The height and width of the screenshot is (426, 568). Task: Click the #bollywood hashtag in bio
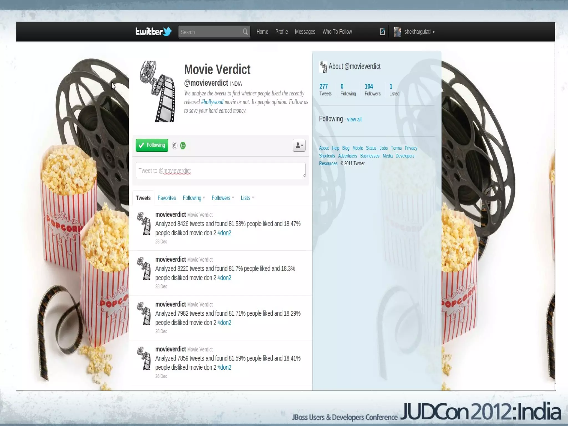[x=212, y=102]
